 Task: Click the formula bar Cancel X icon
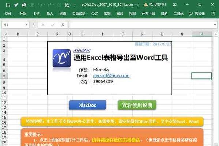click(43, 25)
